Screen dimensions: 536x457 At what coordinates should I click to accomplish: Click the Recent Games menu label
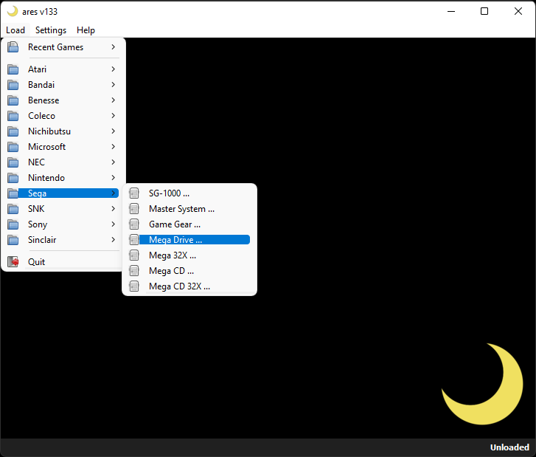pyautogui.click(x=56, y=47)
